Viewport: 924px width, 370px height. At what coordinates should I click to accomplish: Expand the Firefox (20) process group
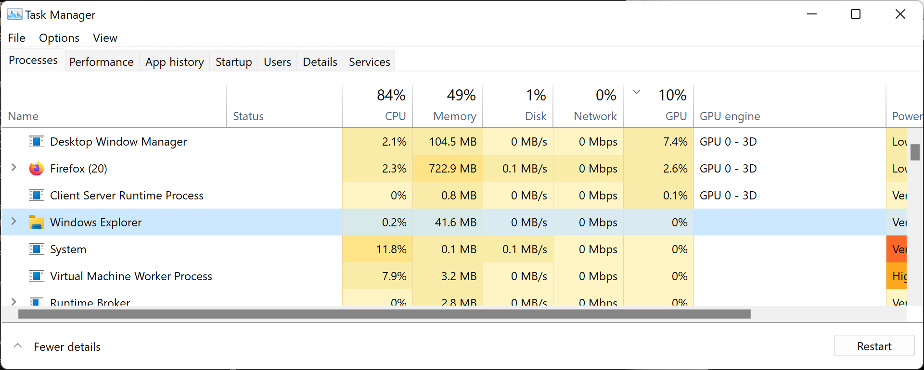13,168
